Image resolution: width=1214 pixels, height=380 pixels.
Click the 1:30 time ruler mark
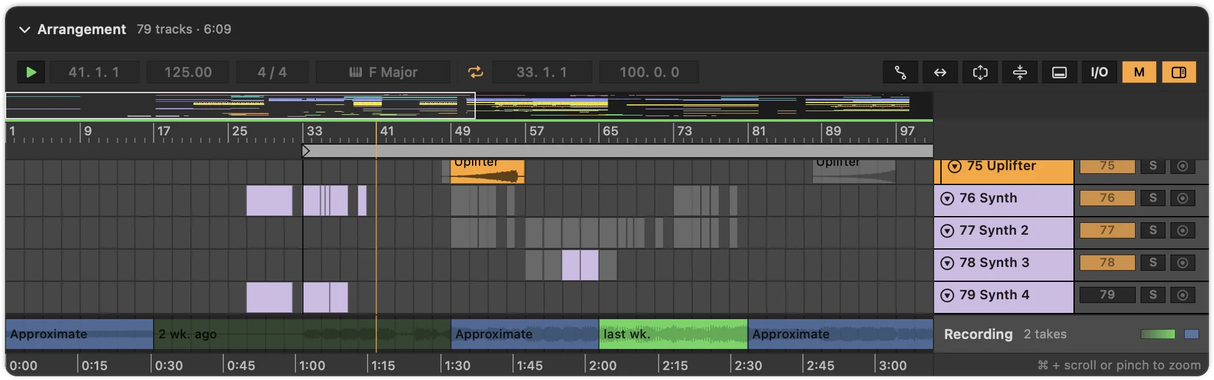pos(457,365)
